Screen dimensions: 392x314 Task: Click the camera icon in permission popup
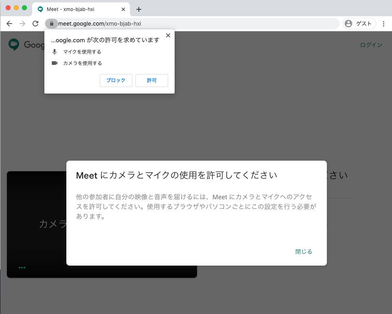(x=55, y=63)
